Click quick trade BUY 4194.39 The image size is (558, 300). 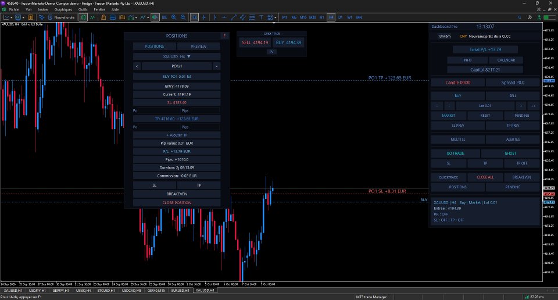tap(289, 42)
